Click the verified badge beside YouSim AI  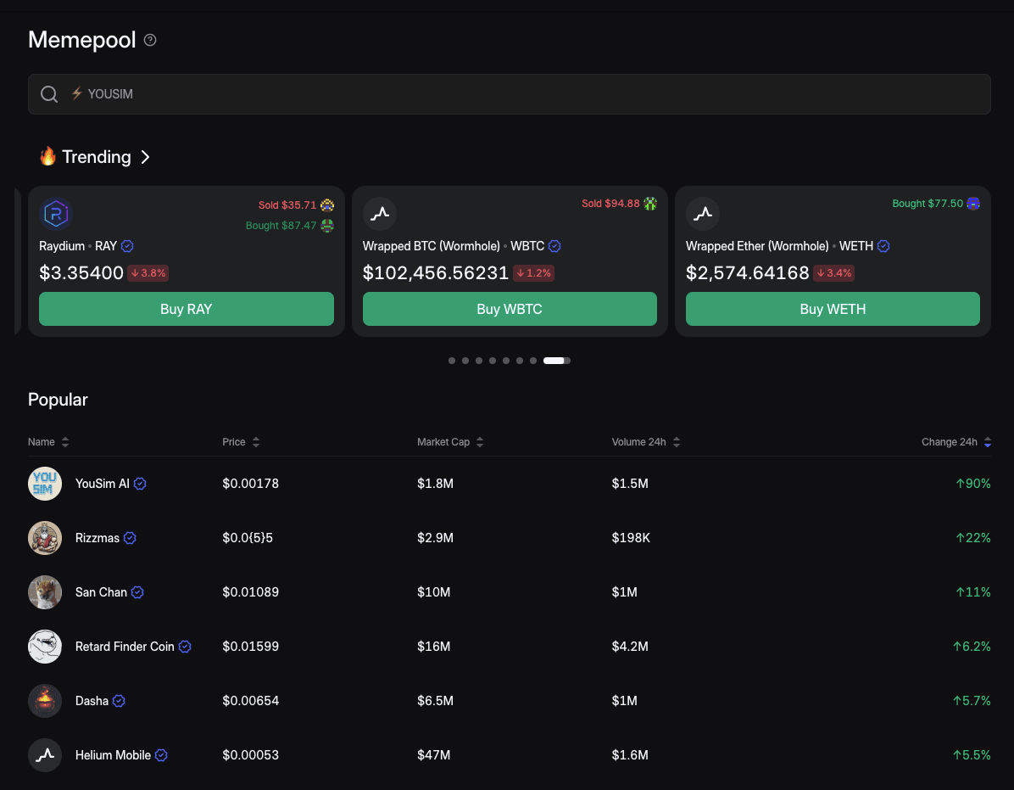pos(141,484)
